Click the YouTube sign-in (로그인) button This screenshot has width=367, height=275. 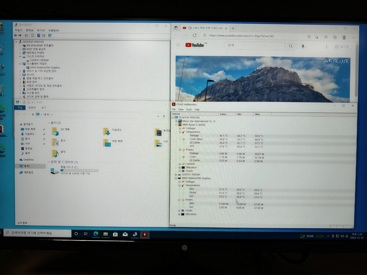pyautogui.click(x=342, y=47)
